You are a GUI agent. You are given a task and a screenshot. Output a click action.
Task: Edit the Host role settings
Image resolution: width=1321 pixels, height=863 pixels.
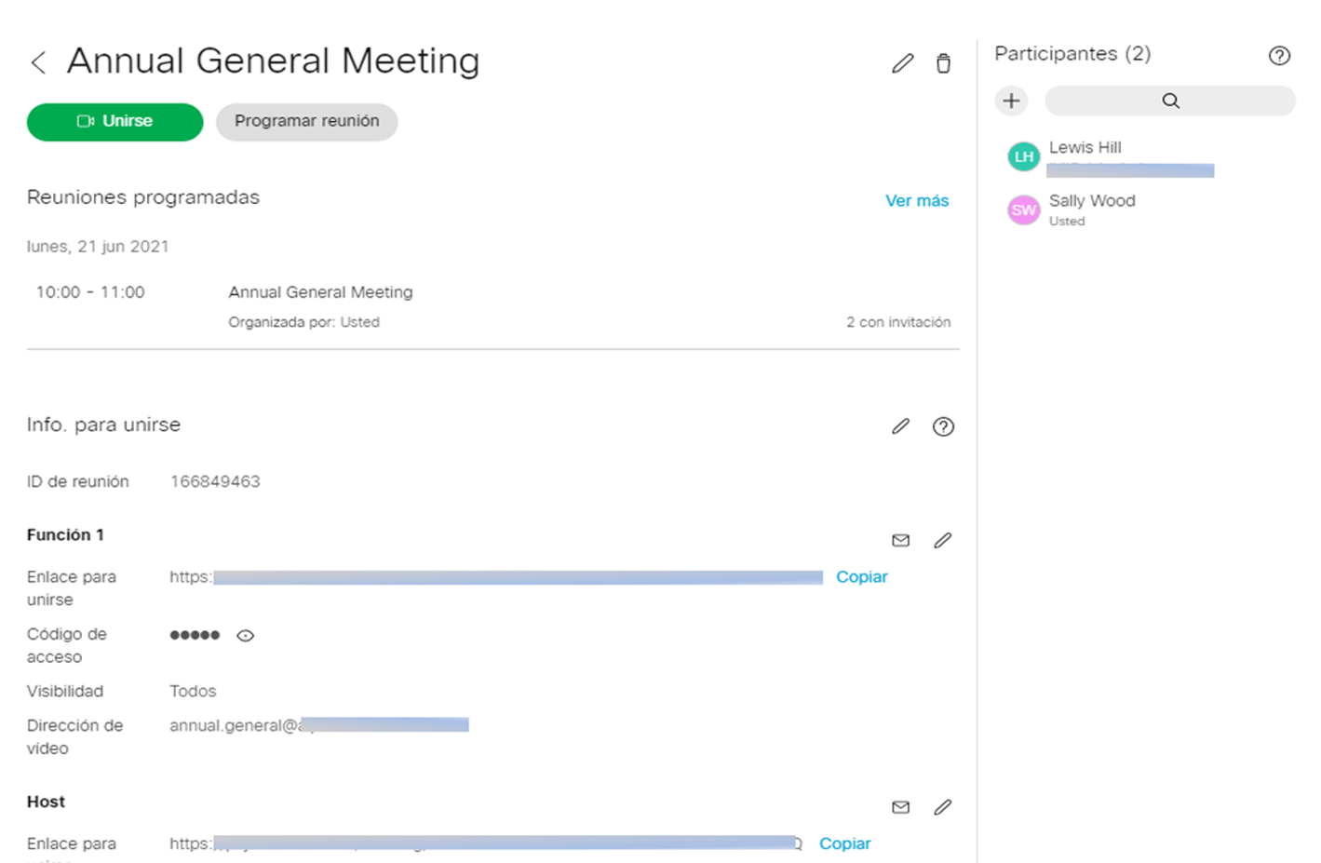click(x=942, y=807)
